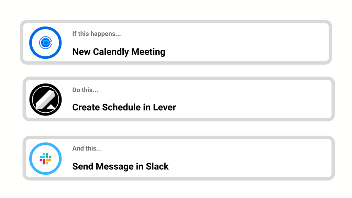The width and height of the screenshot is (352, 198).
Task: Click the Calendly app icon
Action: click(x=45, y=43)
